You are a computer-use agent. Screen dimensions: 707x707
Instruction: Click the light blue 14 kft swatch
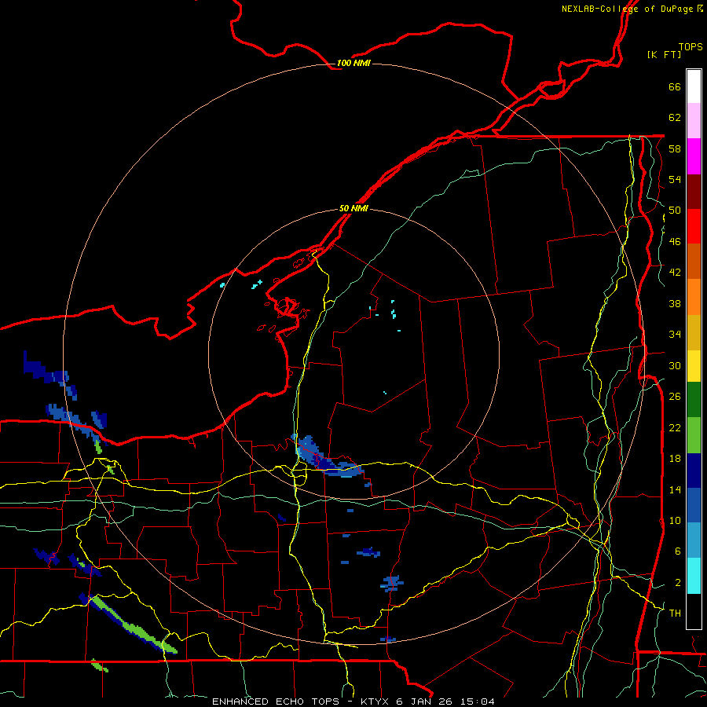click(694, 540)
